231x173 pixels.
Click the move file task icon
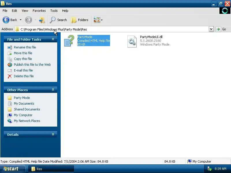(x=10, y=53)
